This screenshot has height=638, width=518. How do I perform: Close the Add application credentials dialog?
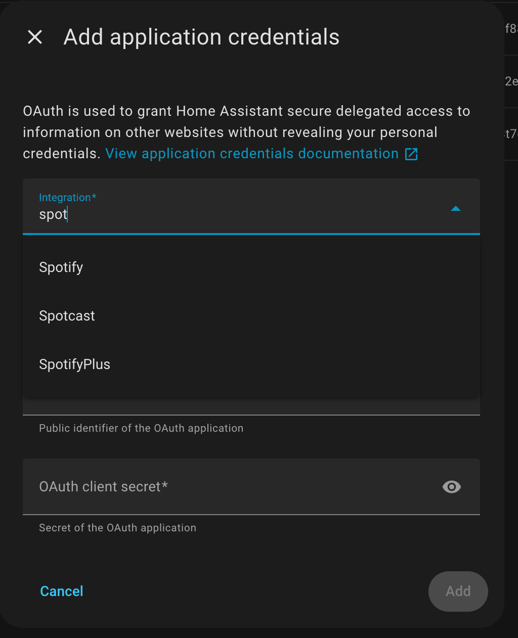pos(35,37)
